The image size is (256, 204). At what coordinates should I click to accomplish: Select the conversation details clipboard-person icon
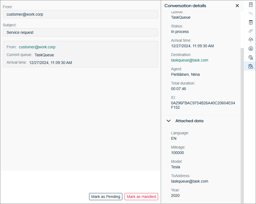coord(251,66)
